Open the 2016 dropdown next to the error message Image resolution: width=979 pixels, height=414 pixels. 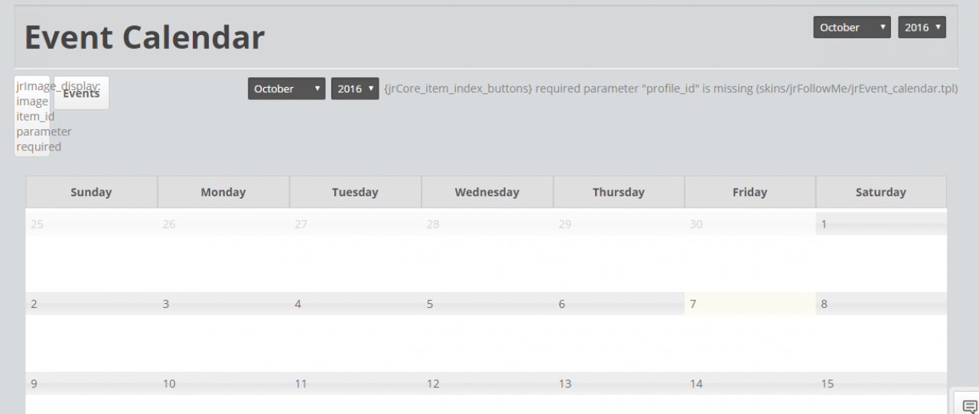coord(355,89)
